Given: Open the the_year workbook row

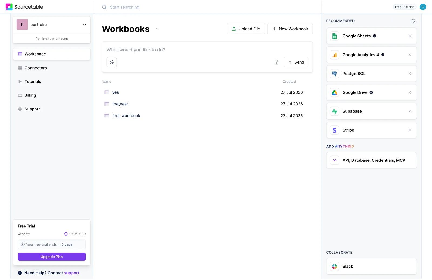Looking at the screenshot, I should (207, 104).
